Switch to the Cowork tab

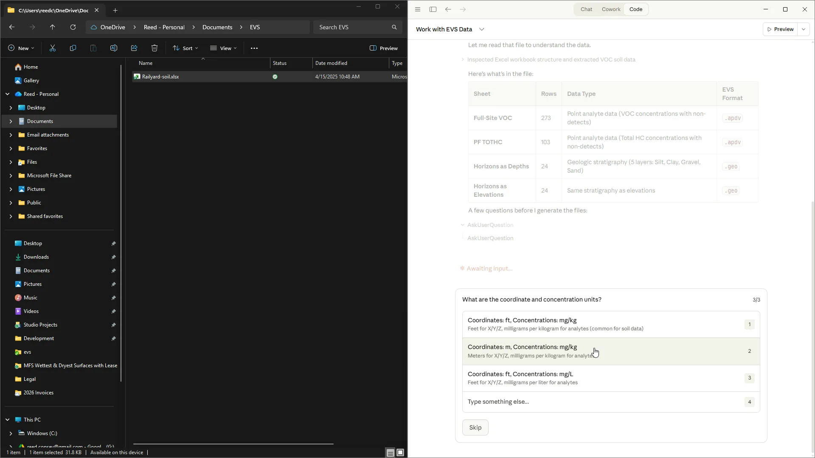(611, 9)
